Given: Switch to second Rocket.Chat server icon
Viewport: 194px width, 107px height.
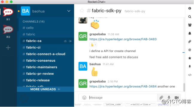Looking at the screenshot, I should [8, 29].
